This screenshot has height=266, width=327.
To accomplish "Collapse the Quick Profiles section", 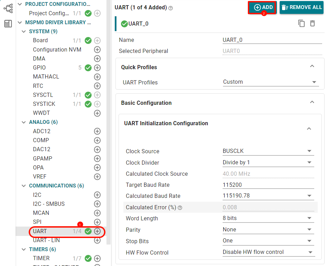I will point(312,66).
